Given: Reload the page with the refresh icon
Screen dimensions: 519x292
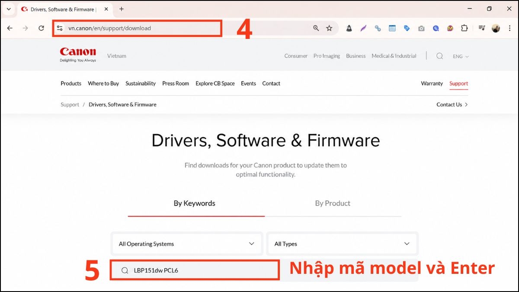Looking at the screenshot, I should click(41, 28).
